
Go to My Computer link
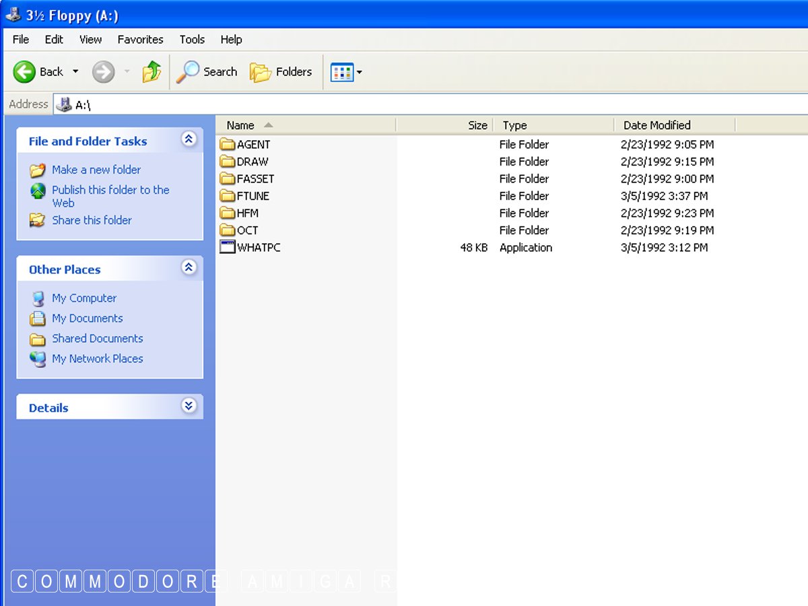[x=84, y=298]
